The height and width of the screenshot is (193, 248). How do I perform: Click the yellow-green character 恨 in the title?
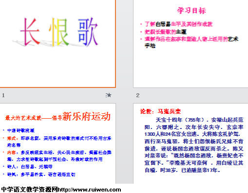pos(58,32)
